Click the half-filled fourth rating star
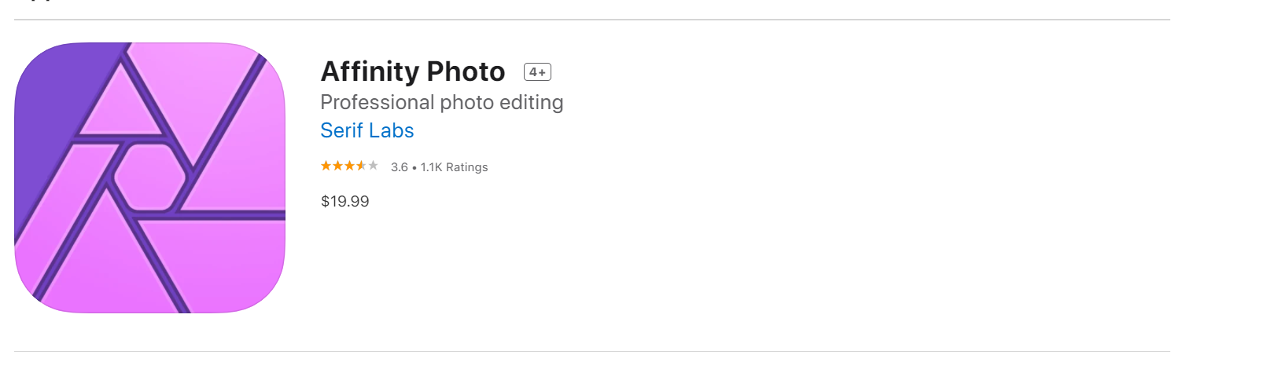 [x=361, y=166]
